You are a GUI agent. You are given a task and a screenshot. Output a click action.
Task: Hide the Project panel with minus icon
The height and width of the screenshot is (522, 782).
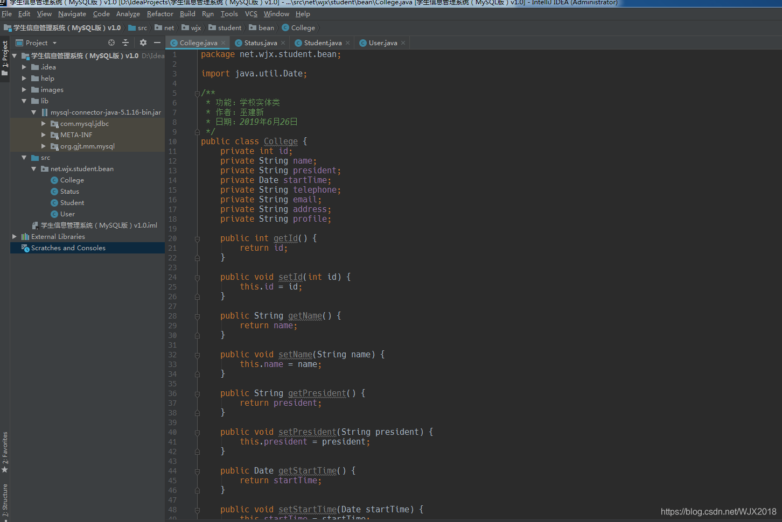click(157, 43)
